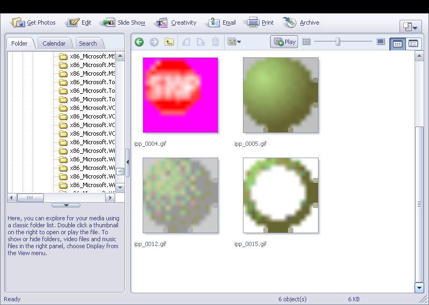Click the thumbnail zoom slider handle
The height and width of the screenshot is (305, 429).
(338, 42)
